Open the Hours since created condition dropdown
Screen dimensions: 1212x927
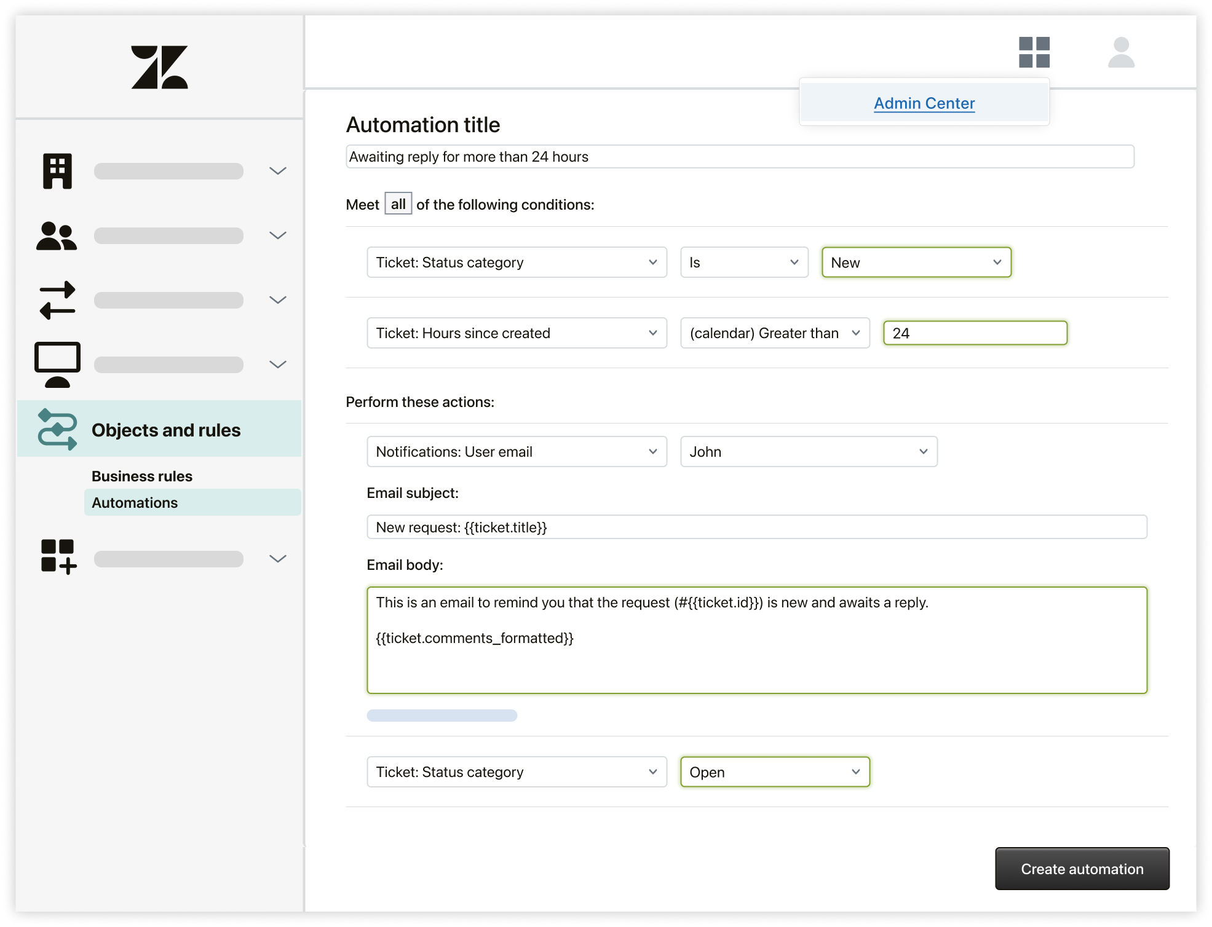(x=517, y=333)
